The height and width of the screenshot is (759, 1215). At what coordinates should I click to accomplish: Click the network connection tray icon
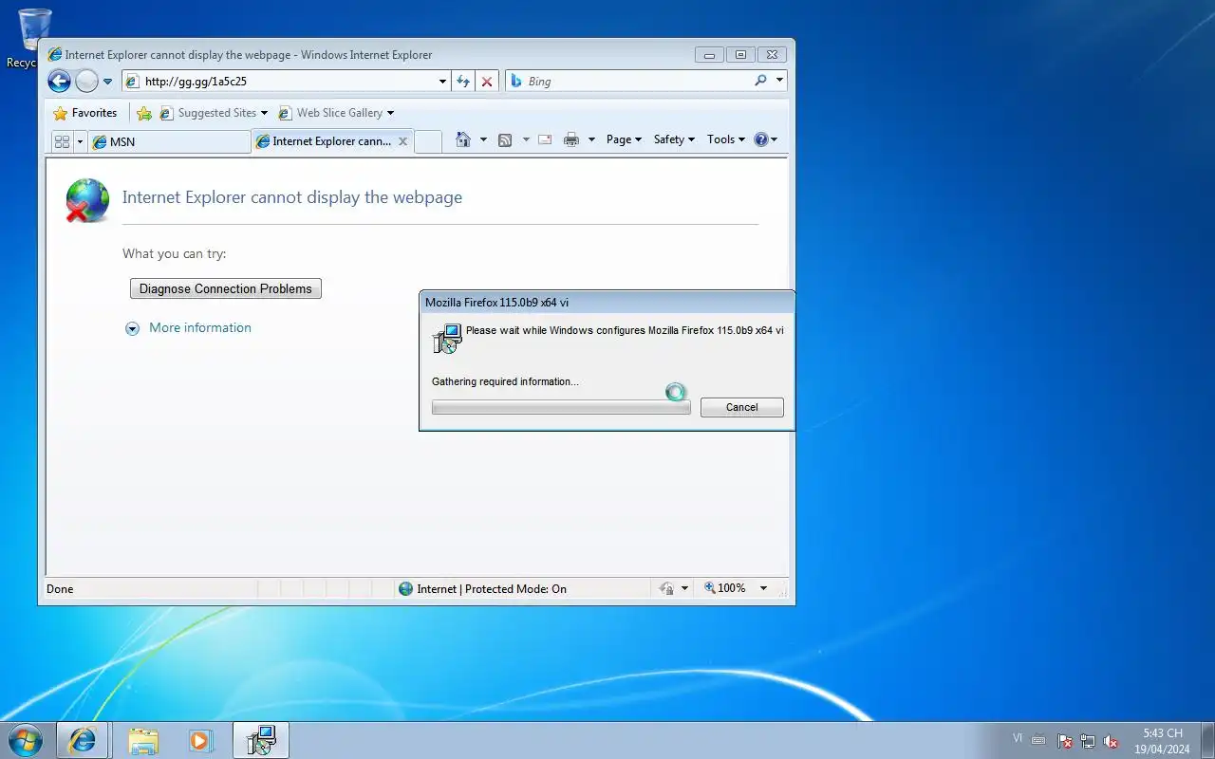[1088, 741]
